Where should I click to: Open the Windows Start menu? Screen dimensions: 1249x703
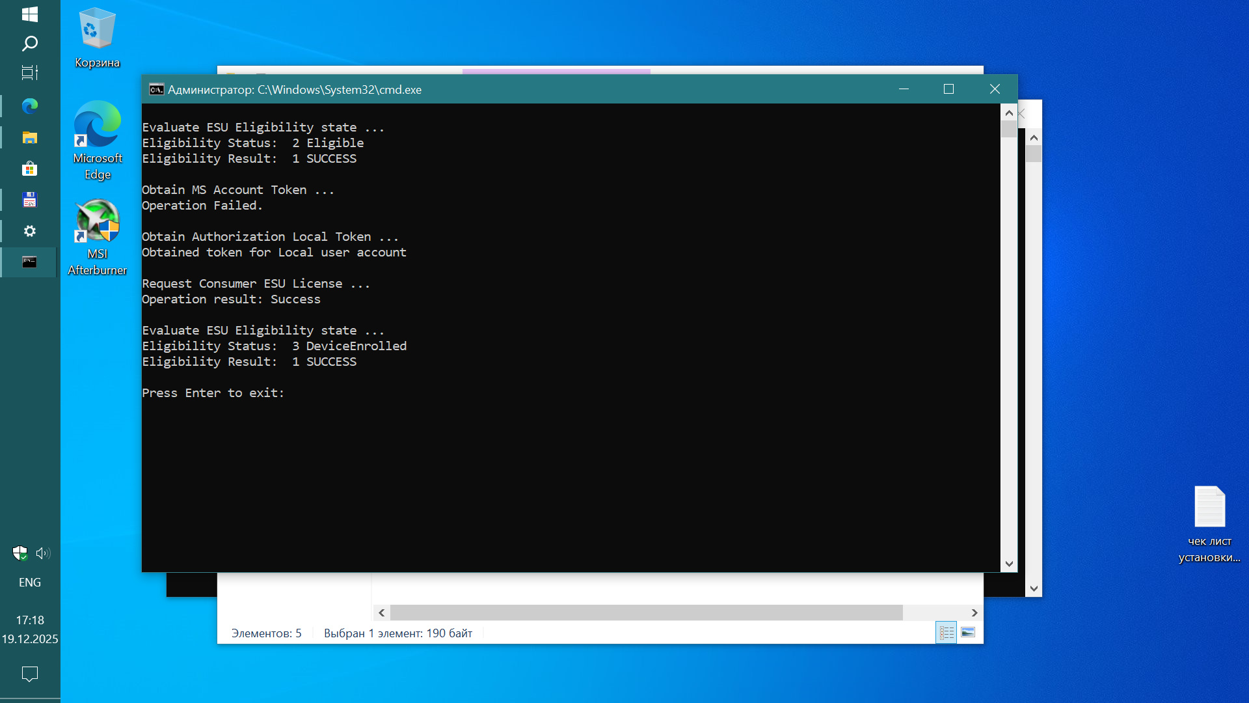click(x=30, y=14)
